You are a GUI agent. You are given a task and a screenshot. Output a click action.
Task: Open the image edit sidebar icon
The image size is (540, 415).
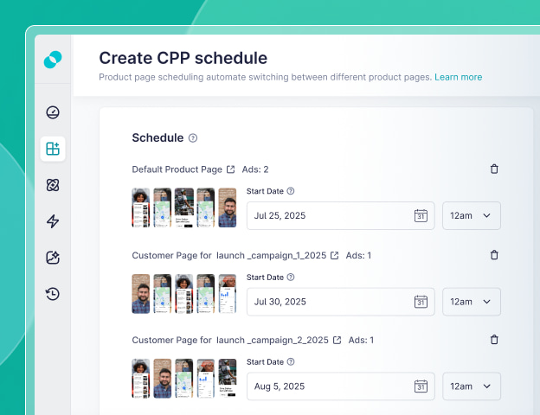(x=53, y=258)
